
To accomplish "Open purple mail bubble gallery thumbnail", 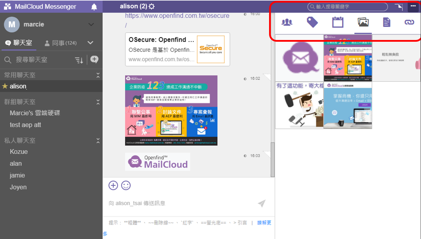I will [299, 58].
